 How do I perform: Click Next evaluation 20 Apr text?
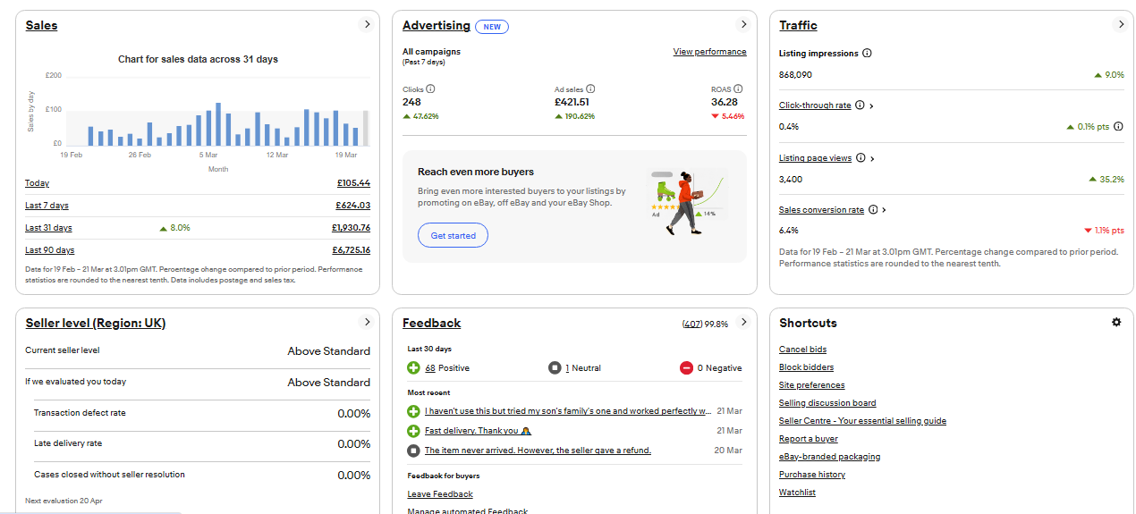point(64,501)
